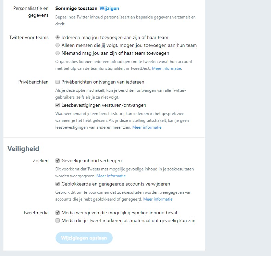Click the 'Zoeken' setting label
The image size is (271, 256).
pos(40,161)
